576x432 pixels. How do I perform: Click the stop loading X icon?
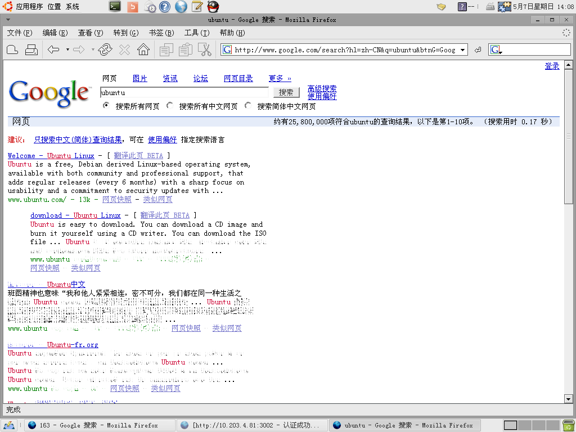(124, 49)
